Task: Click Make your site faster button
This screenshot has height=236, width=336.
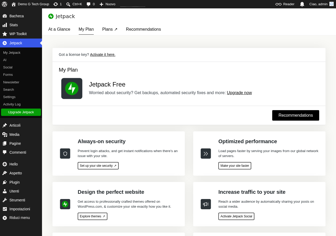Action: click(235, 166)
